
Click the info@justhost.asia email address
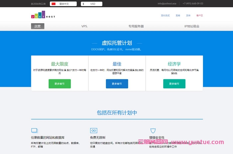(167, 4)
